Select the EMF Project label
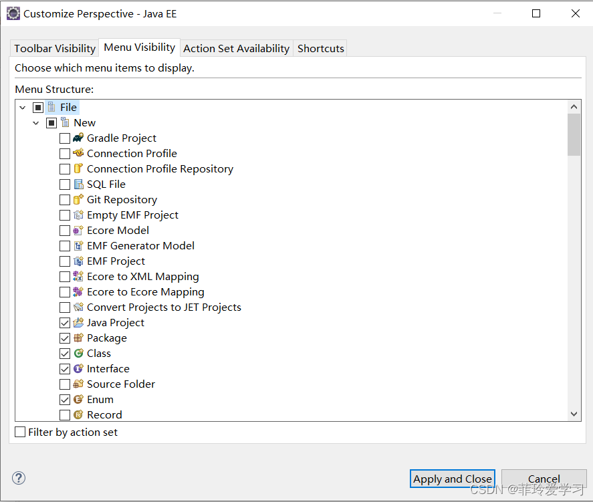 click(x=116, y=261)
